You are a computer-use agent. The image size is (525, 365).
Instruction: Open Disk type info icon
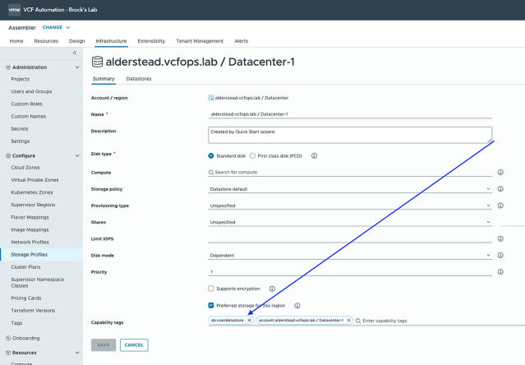coord(314,155)
